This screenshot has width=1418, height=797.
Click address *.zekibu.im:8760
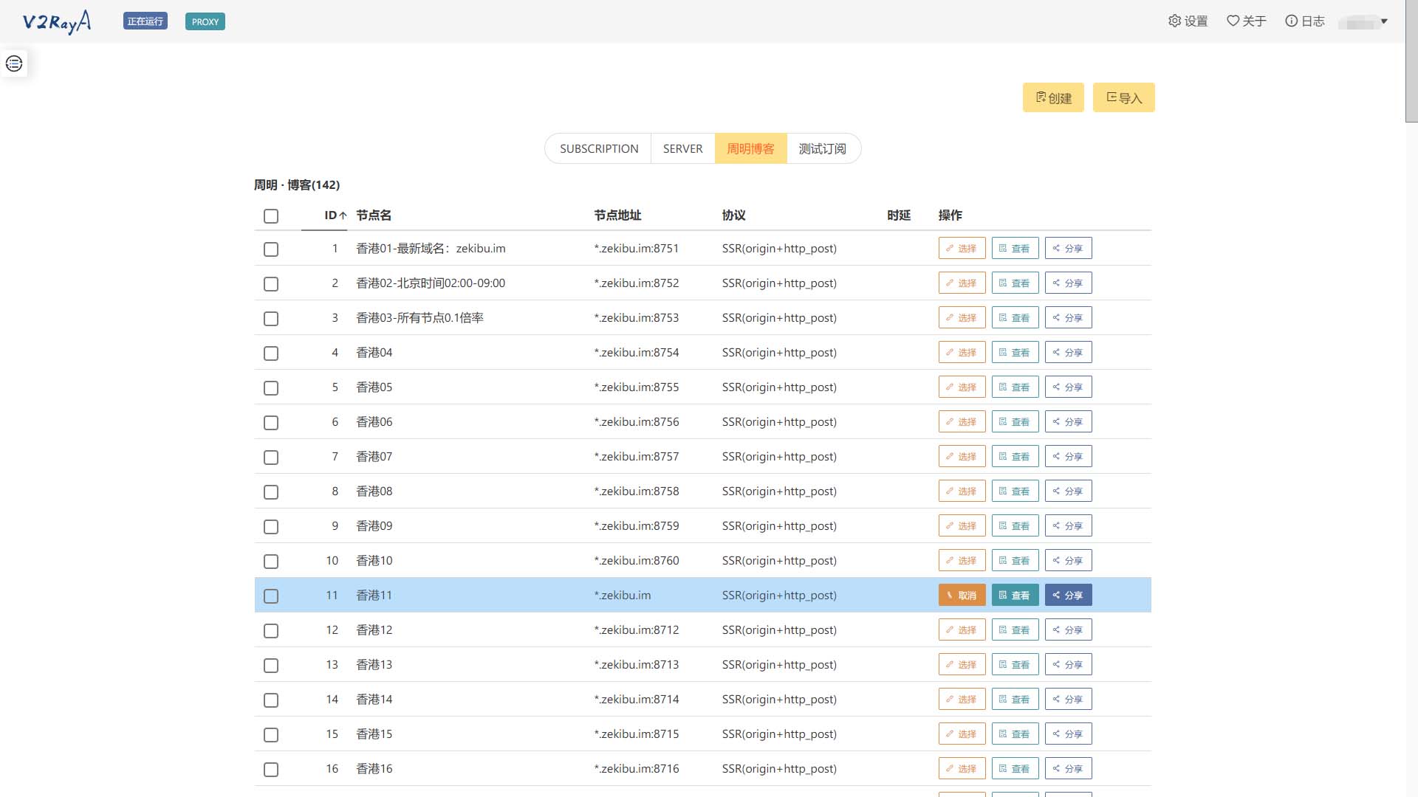[x=637, y=560]
